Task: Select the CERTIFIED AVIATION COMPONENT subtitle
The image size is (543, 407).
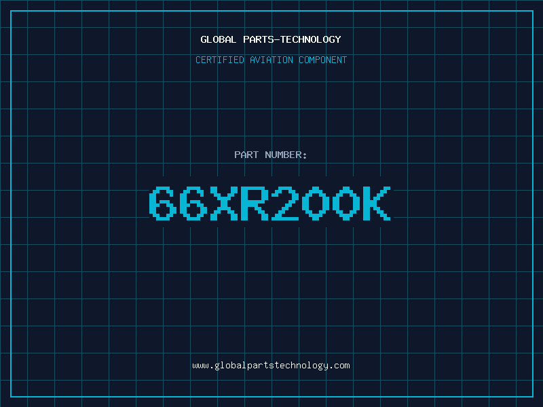Action: coord(271,60)
